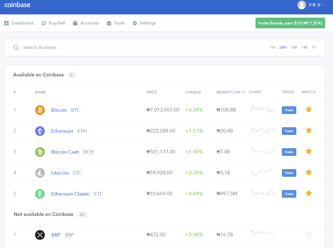Click the Available on Coinbase count badge 5
333x248 pixels.
(x=71, y=75)
